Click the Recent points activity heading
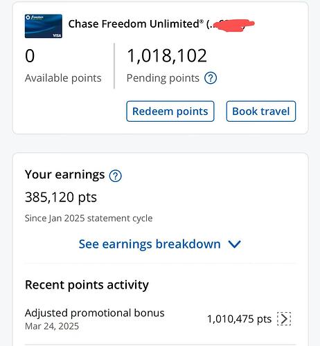Screen dimensions: 320x346 87,285
